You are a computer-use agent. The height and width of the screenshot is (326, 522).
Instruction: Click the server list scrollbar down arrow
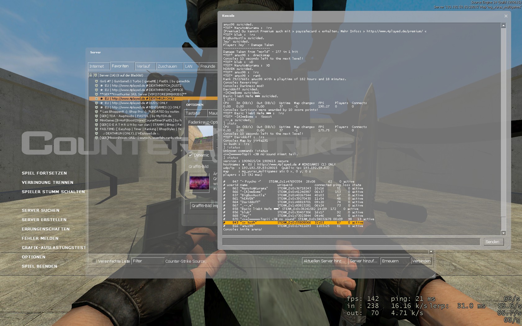pos(431,251)
